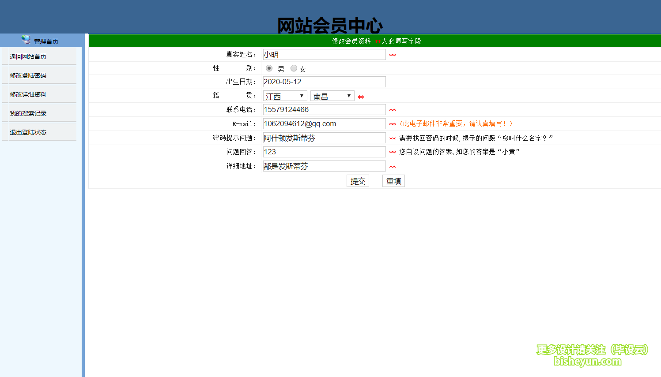Select the 男 gender radio button

[269, 68]
